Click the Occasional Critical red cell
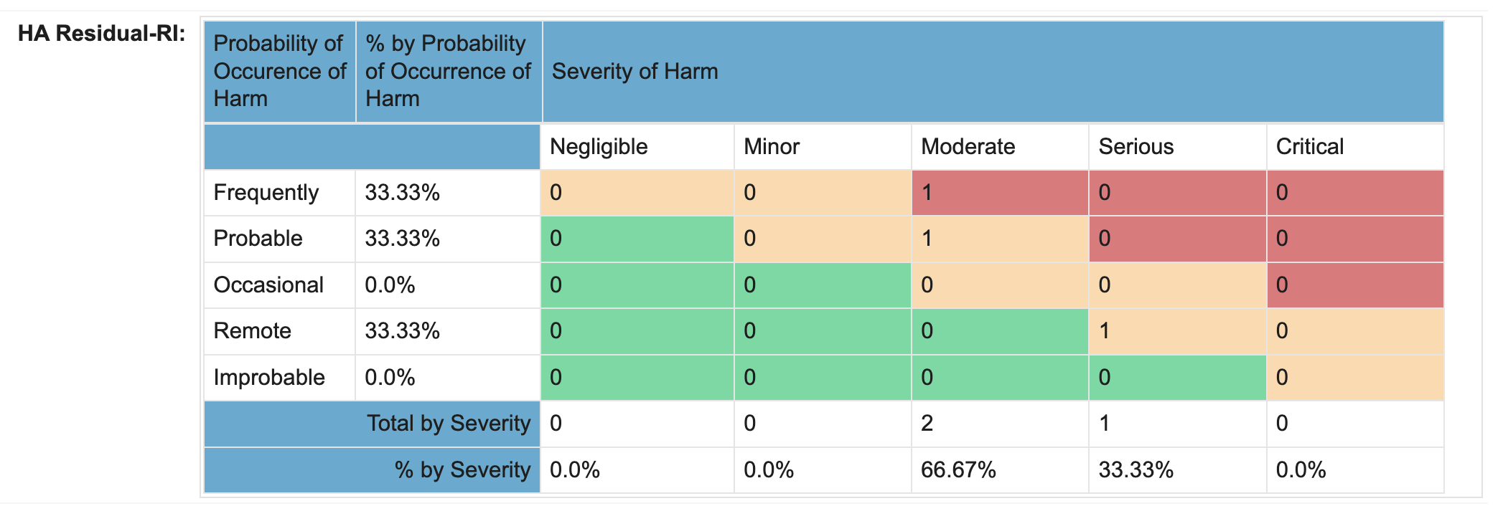The image size is (1503, 506). [1354, 285]
